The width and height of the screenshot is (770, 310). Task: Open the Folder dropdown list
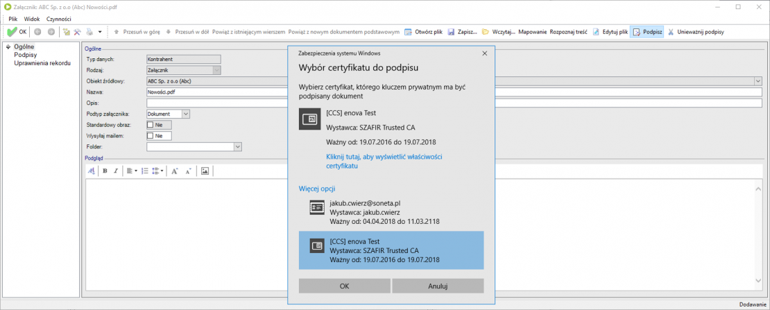pos(237,147)
